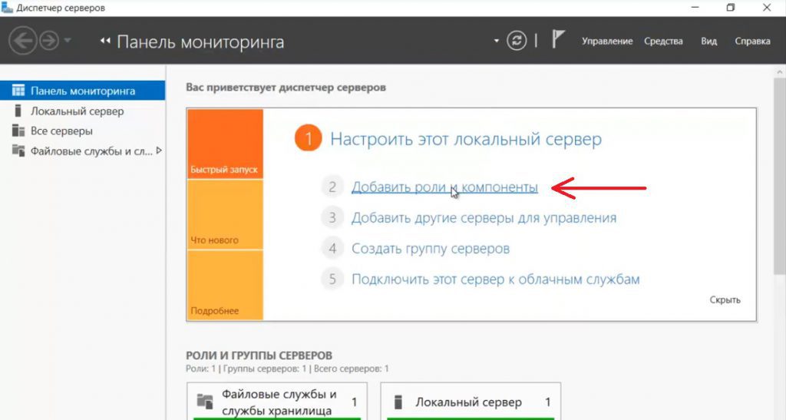Click Создать группу серверов link
Image resolution: width=786 pixels, height=420 pixels.
click(430, 249)
